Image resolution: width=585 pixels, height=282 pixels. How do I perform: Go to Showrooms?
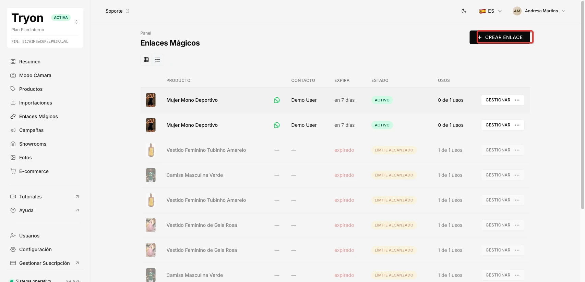45,144
